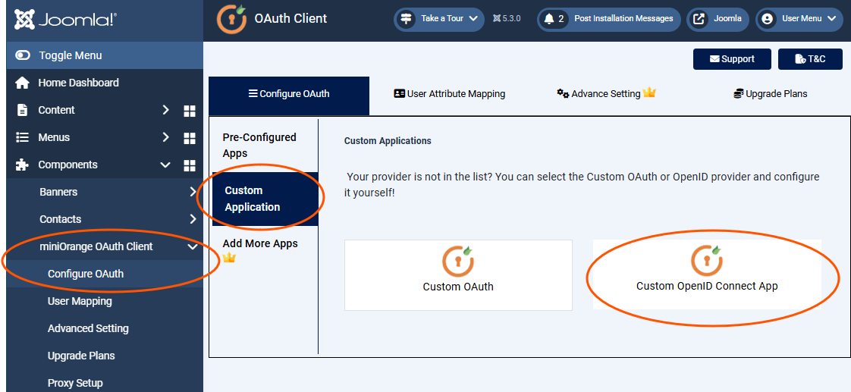Click the Content dashboard grid icon
This screenshot has width=851, height=392.
190,111
